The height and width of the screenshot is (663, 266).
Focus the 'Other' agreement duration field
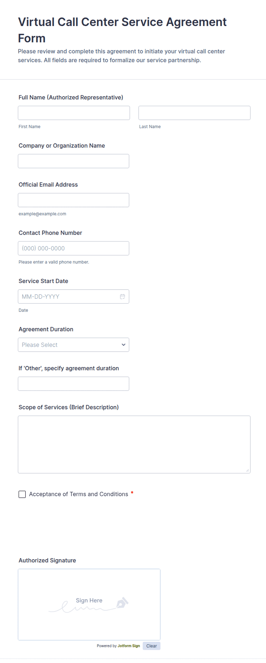pos(74,384)
